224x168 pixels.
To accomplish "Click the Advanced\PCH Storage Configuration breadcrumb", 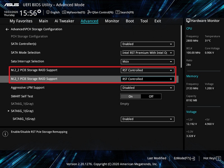I will point(37,29).
